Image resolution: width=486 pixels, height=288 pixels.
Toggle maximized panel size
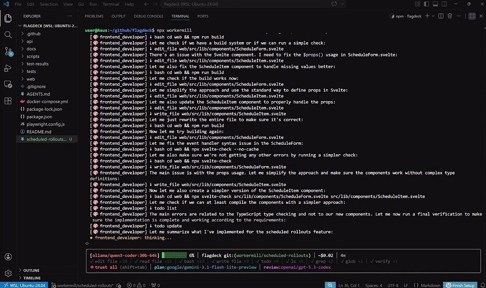472,16
